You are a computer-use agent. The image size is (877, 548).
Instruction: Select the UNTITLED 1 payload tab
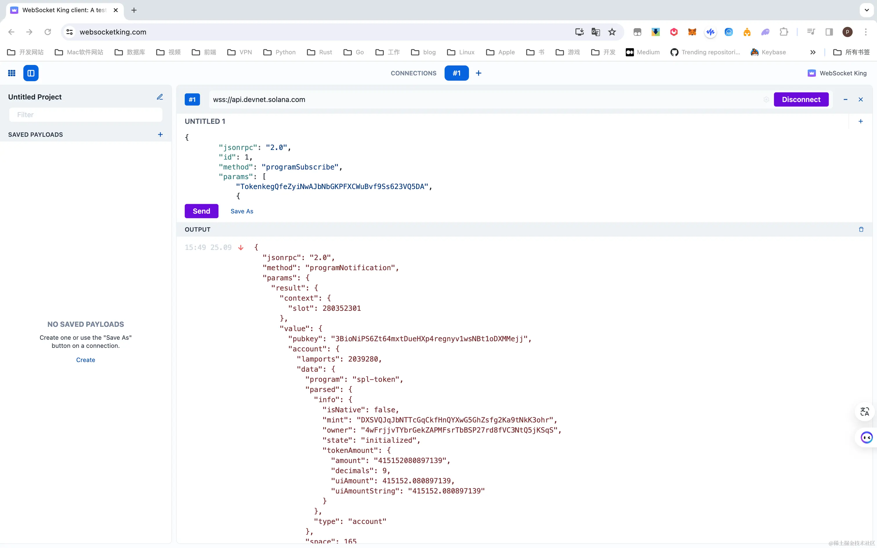pos(205,121)
